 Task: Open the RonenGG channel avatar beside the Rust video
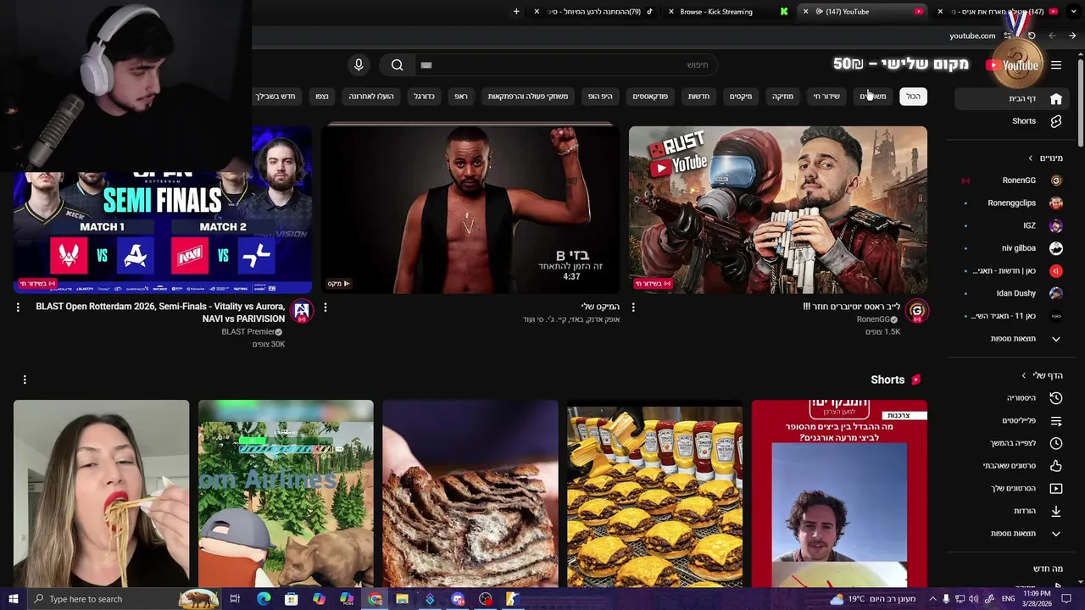tap(916, 312)
